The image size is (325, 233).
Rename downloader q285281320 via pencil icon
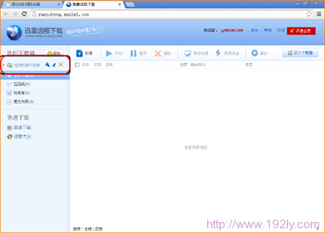pos(54,65)
